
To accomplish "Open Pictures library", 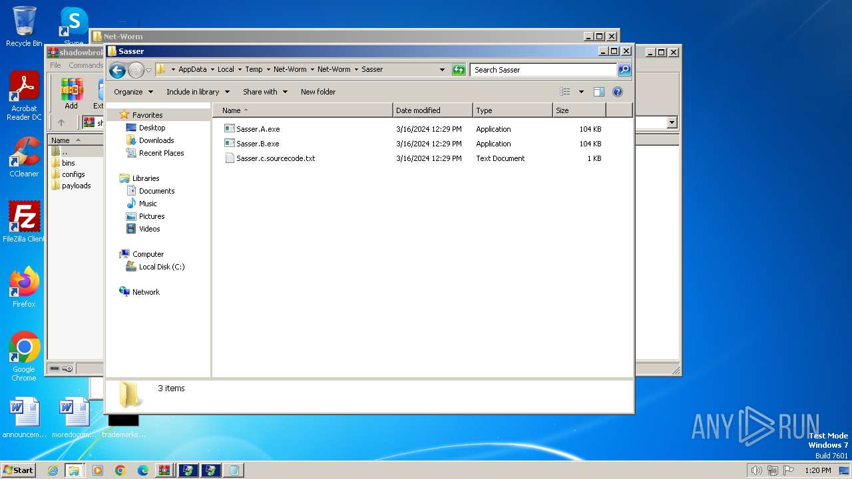I will click(152, 216).
